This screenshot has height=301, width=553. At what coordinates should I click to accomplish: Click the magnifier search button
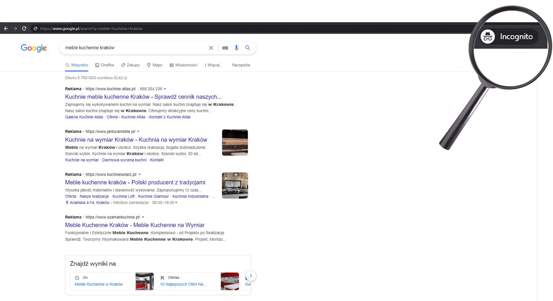(248, 48)
